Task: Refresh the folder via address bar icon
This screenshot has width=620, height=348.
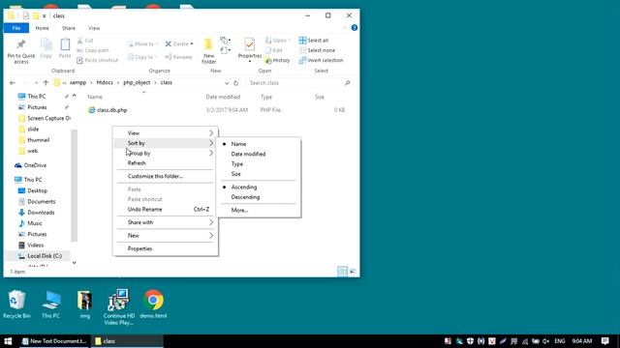Action: (x=236, y=83)
